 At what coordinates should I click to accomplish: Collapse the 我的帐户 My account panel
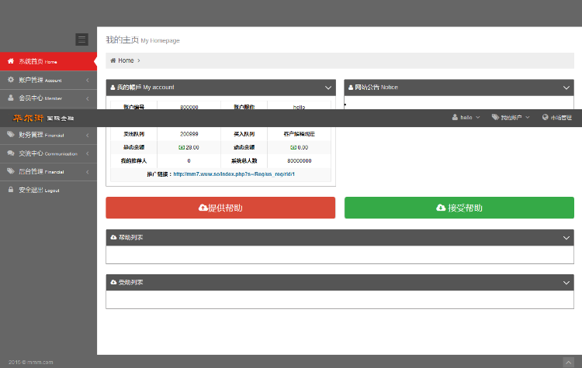click(328, 88)
